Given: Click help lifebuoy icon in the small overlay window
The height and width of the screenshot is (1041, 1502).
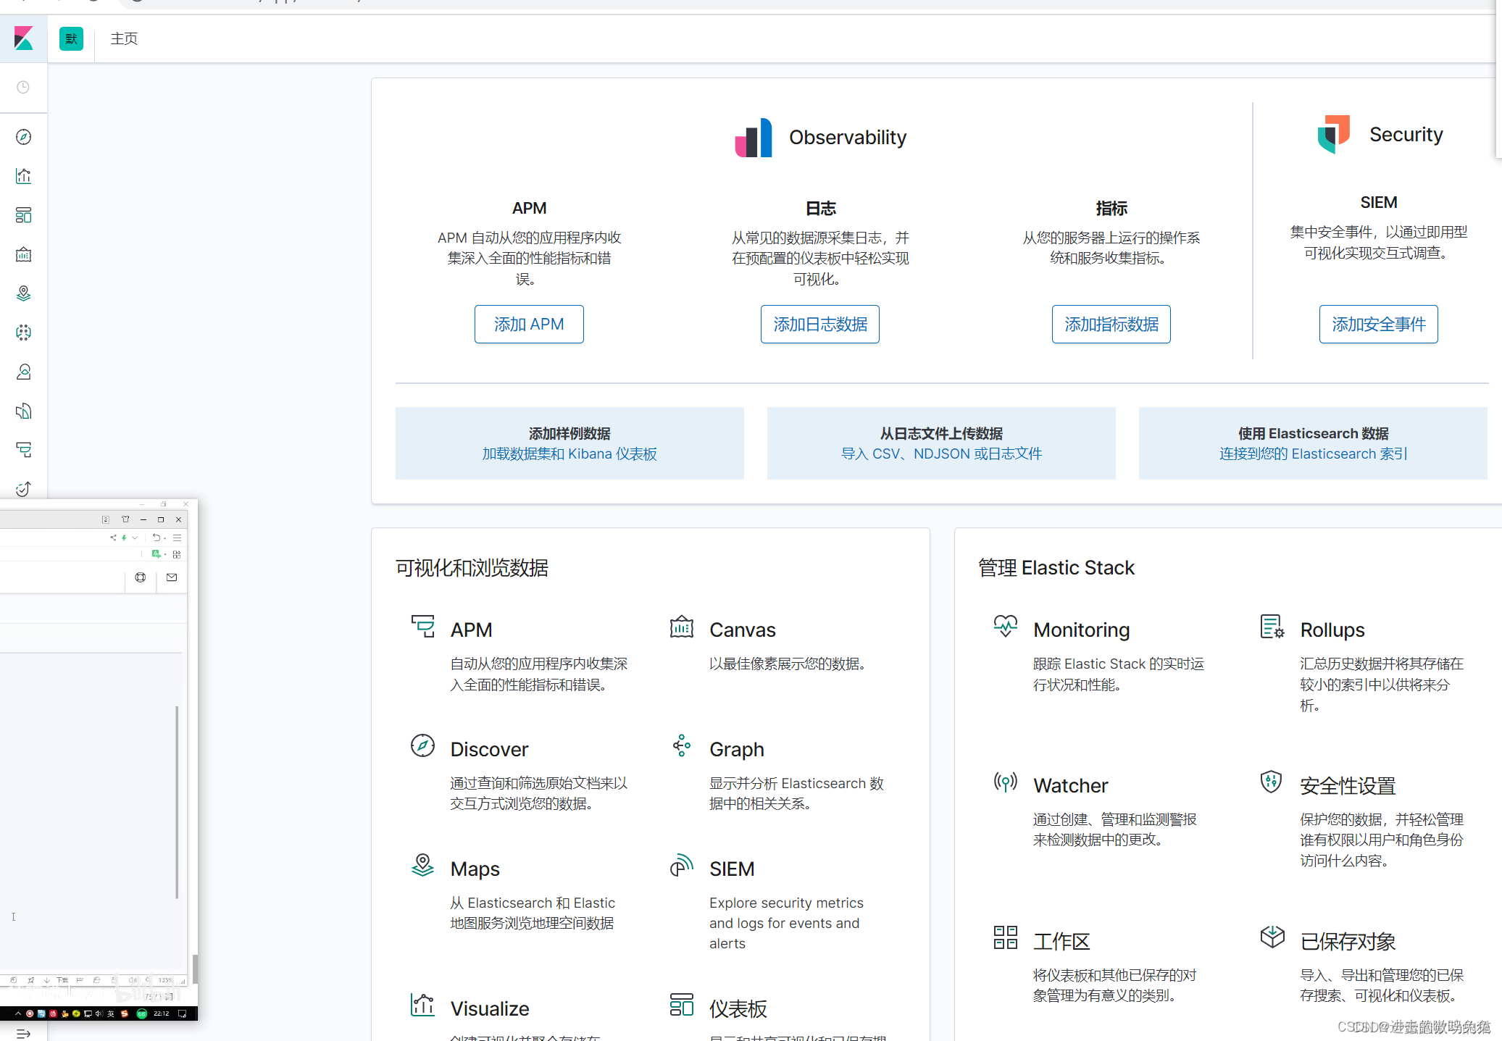Looking at the screenshot, I should (x=141, y=577).
